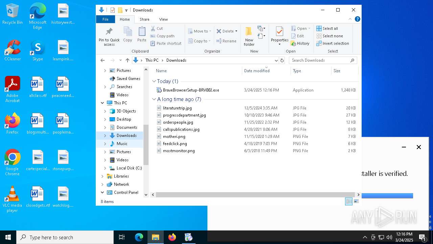Open the File menu tab
Screen dimensions: 433x244
pos(106,19)
